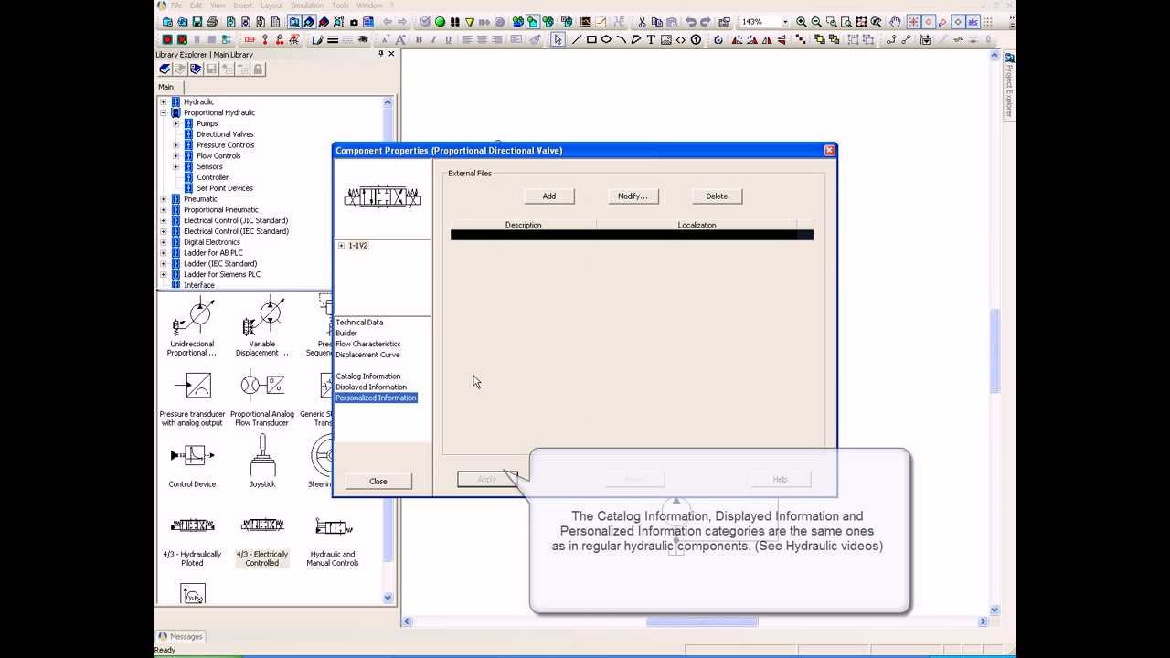Viewport: 1170px width, 658px height.
Task: Click the Modify... button
Action: coord(633,196)
